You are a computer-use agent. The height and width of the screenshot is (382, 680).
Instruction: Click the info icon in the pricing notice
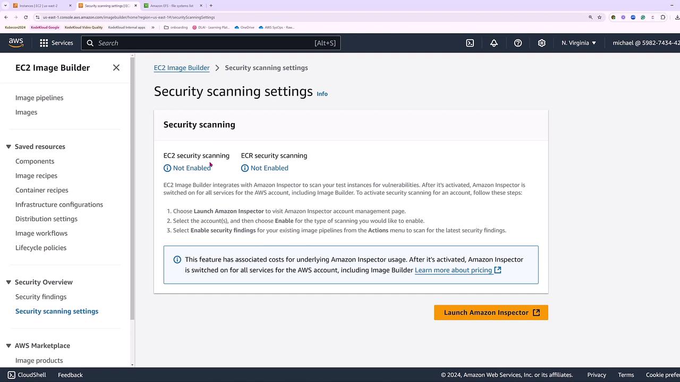177,259
